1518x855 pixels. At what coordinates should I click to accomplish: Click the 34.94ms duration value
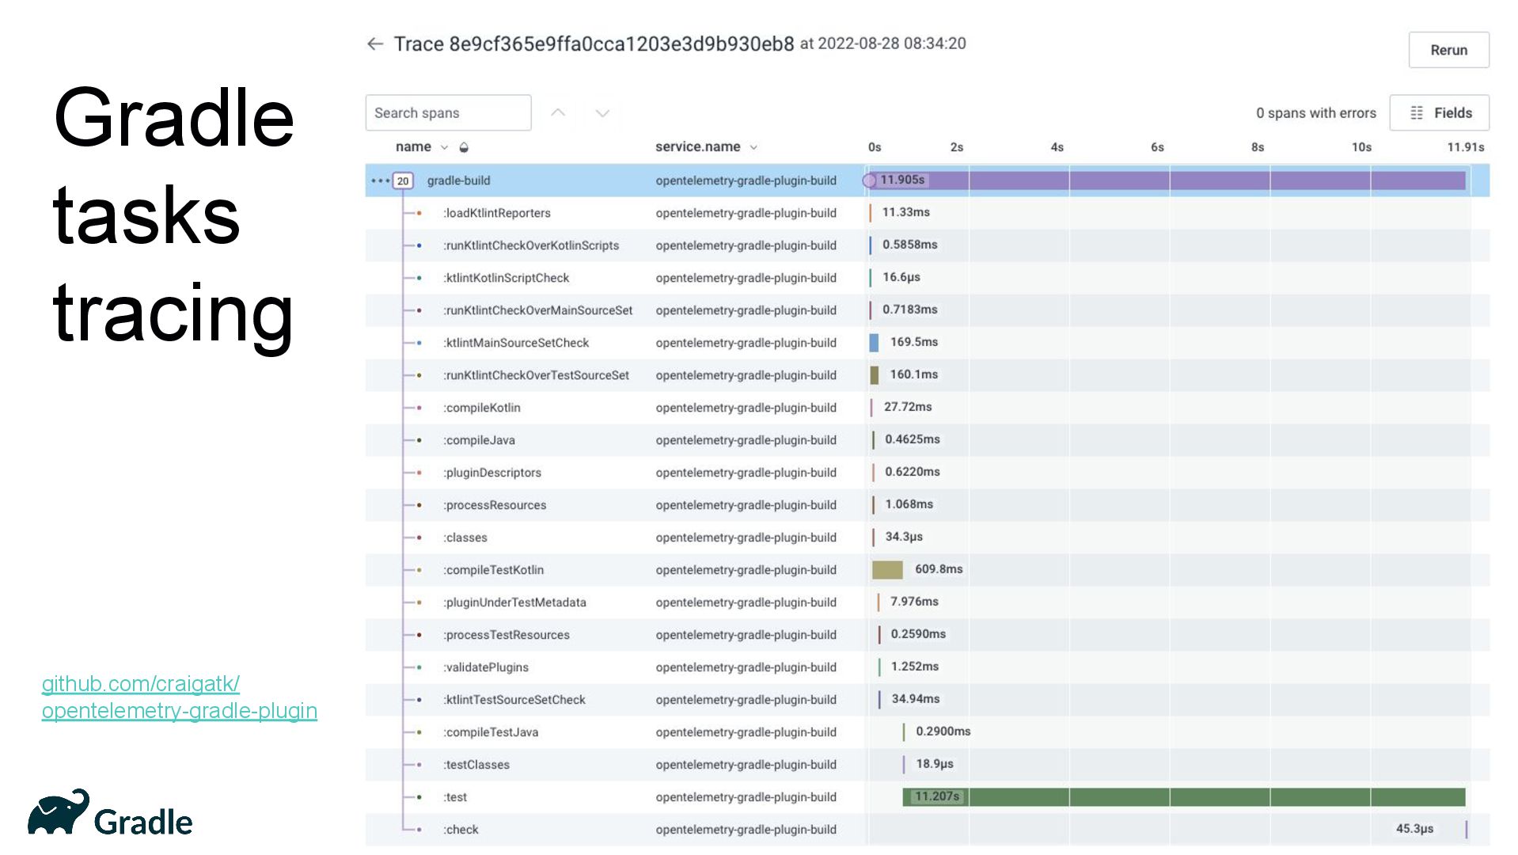916,699
